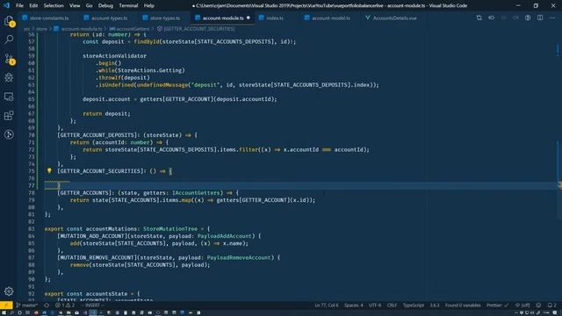
Task: Open the Debug view with bug icon
Action: click(9, 77)
